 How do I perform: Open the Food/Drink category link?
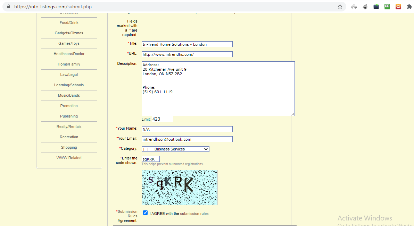[x=69, y=23]
